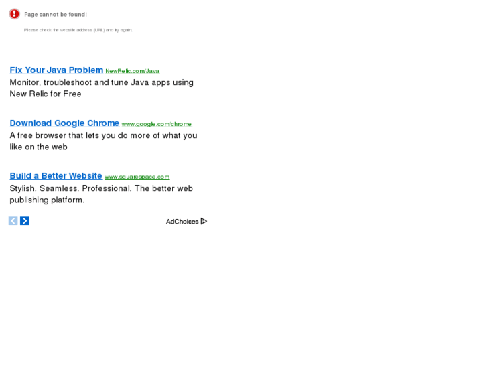Image resolution: width=487 pixels, height=365 pixels.
Task: Click 'Stylish. Seamless. Professional.' description
Action: pos(101,189)
